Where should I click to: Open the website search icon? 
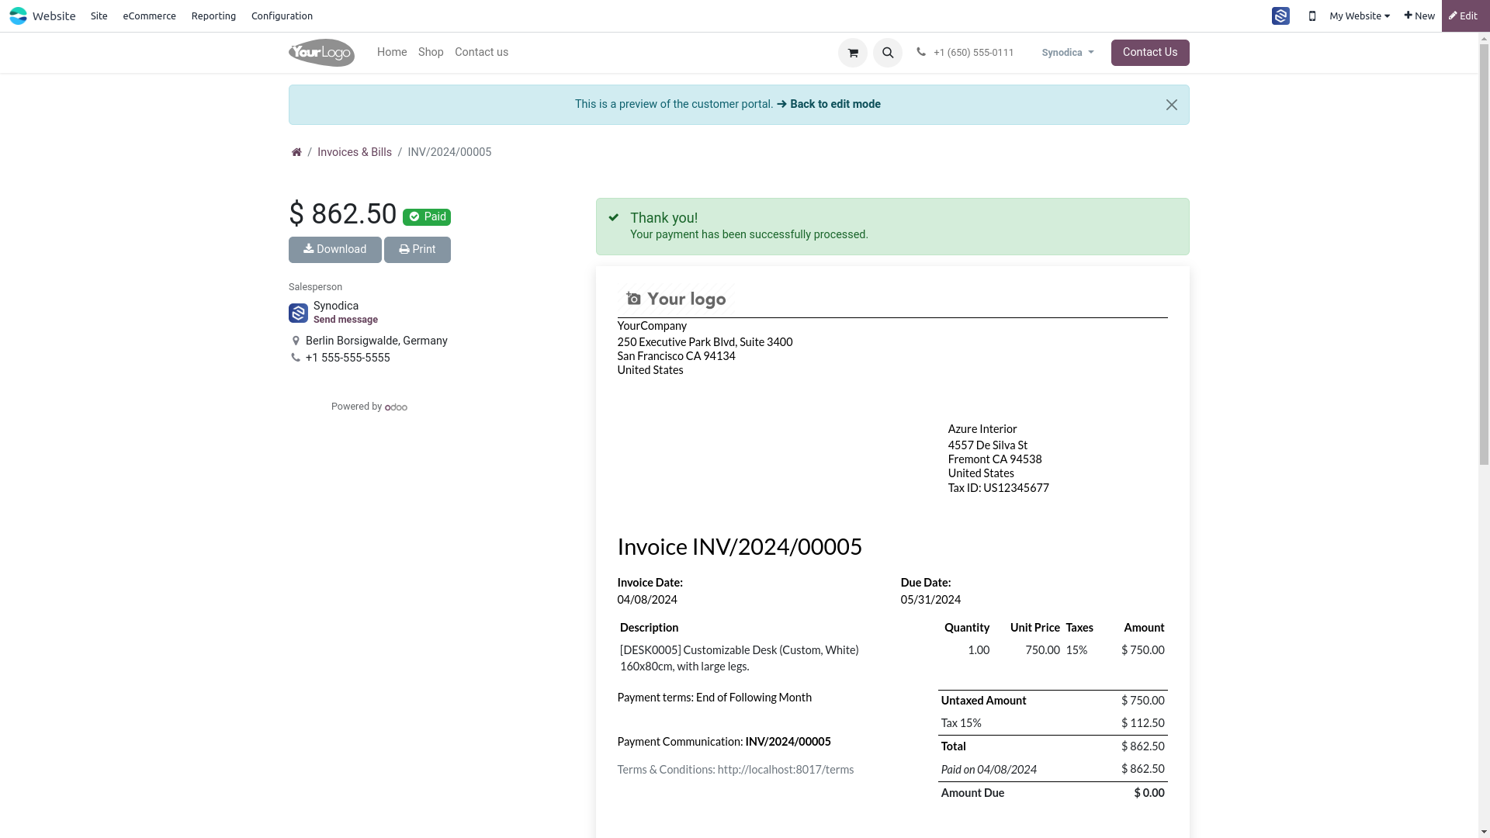pos(887,53)
